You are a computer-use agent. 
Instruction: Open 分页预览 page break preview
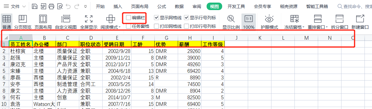click(x=23, y=22)
